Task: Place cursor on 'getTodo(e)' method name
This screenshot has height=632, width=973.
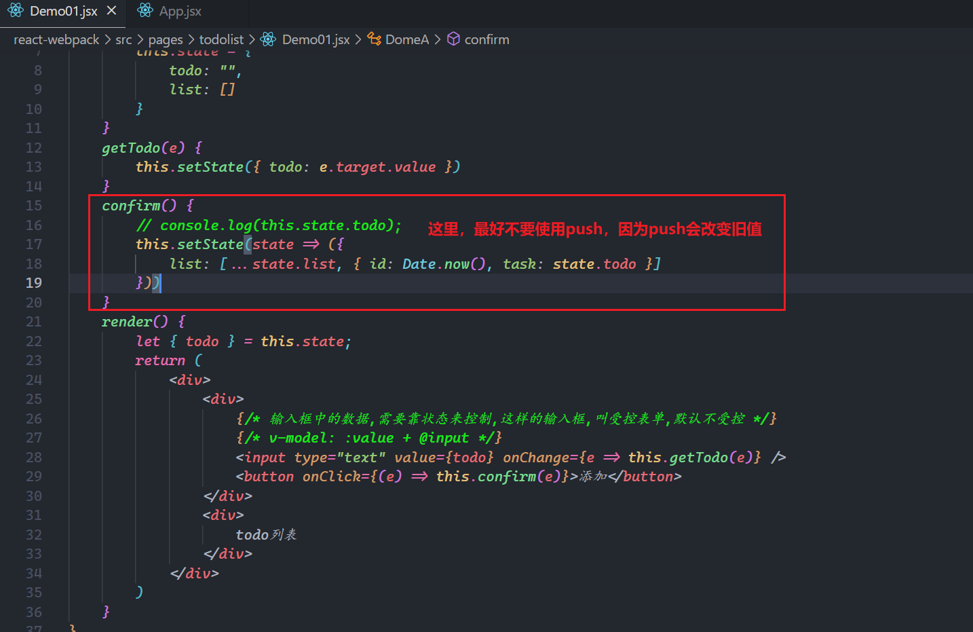Action: point(143,148)
